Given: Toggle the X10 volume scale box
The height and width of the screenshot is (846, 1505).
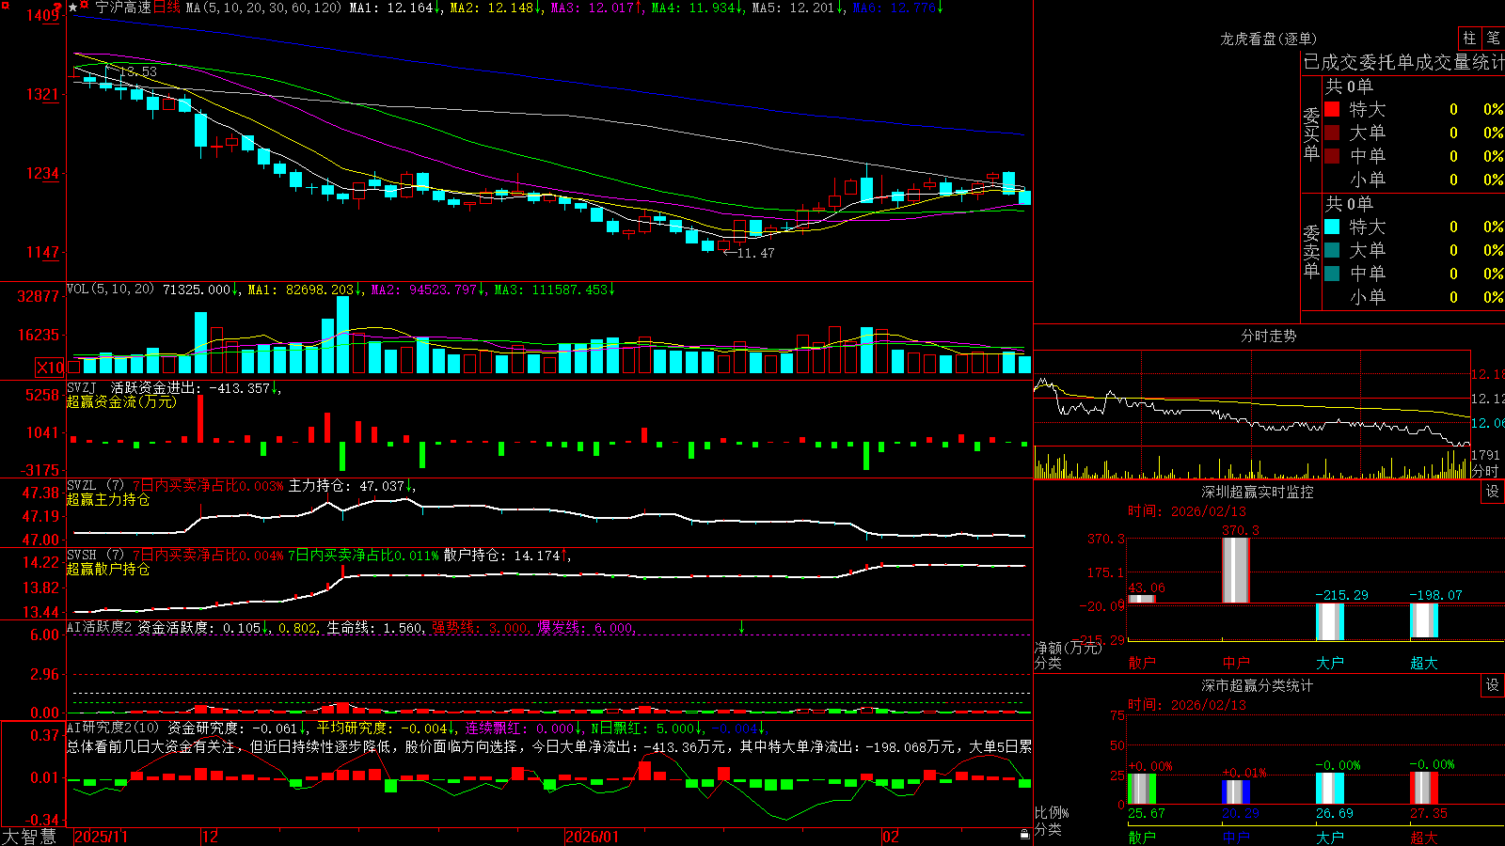Looking at the screenshot, I should pos(51,368).
